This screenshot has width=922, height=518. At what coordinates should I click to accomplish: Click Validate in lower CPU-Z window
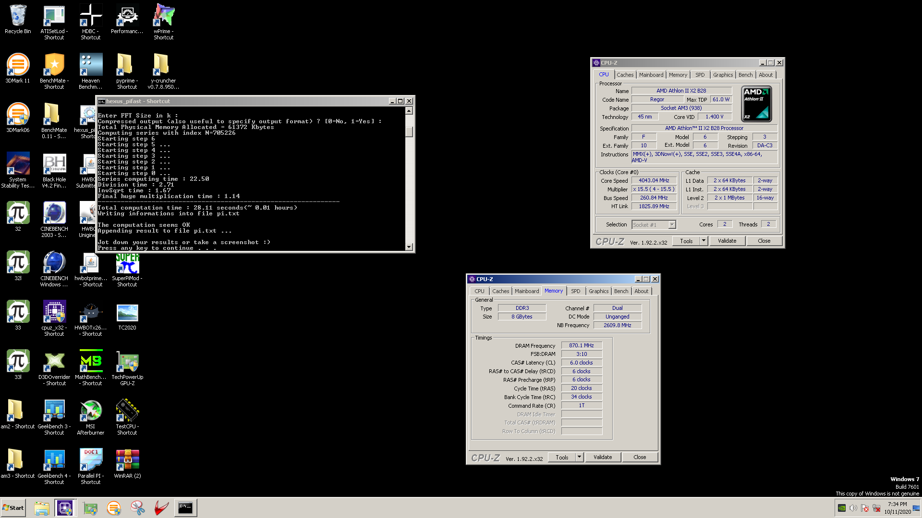click(603, 457)
